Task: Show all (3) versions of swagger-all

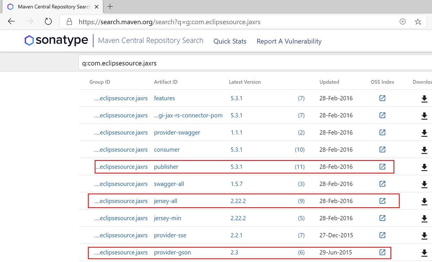Action: tap(301, 184)
